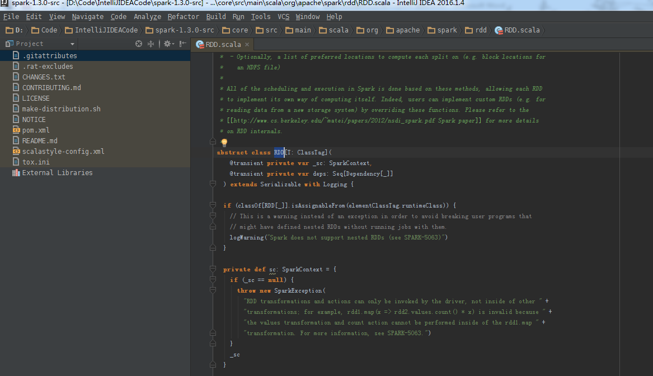Open the Edit menu
Screen dimensions: 653x376
click(34, 17)
